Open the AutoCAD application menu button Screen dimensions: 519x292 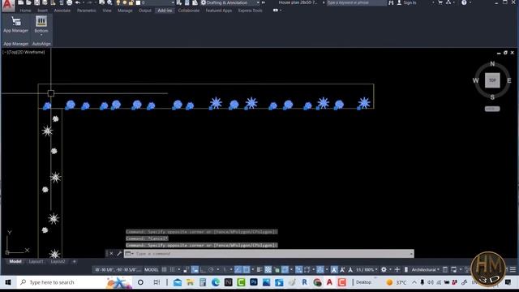pyautogui.click(x=8, y=5)
